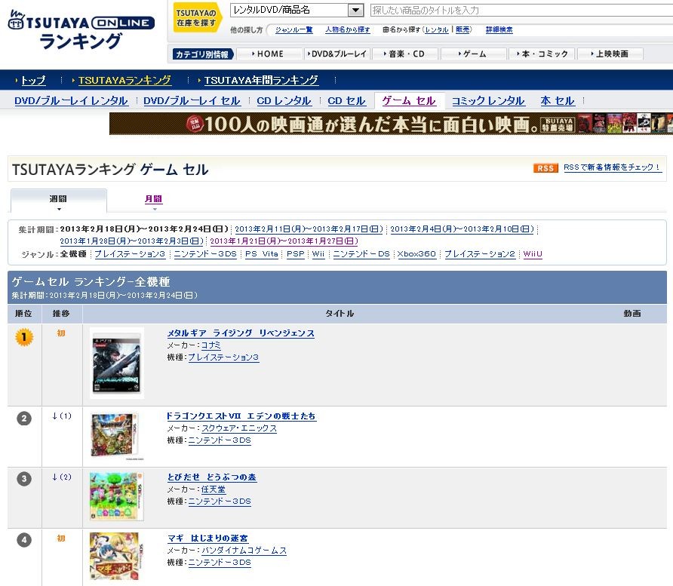Click RSSで新着情報をチェック！ link

[613, 167]
